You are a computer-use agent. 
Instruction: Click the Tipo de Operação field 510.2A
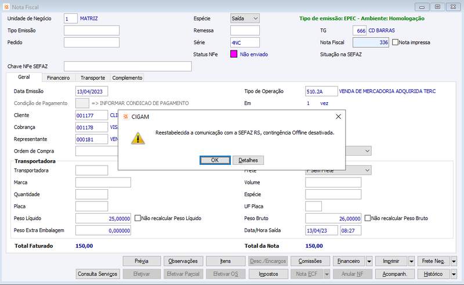point(321,91)
